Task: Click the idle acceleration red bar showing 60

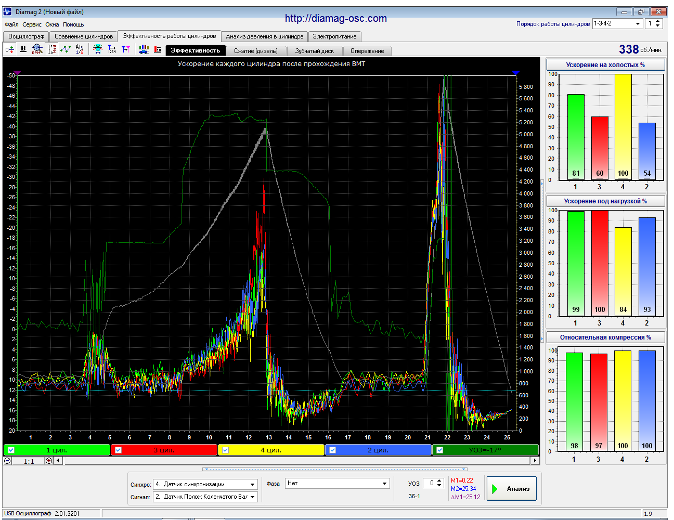Action: pos(600,149)
